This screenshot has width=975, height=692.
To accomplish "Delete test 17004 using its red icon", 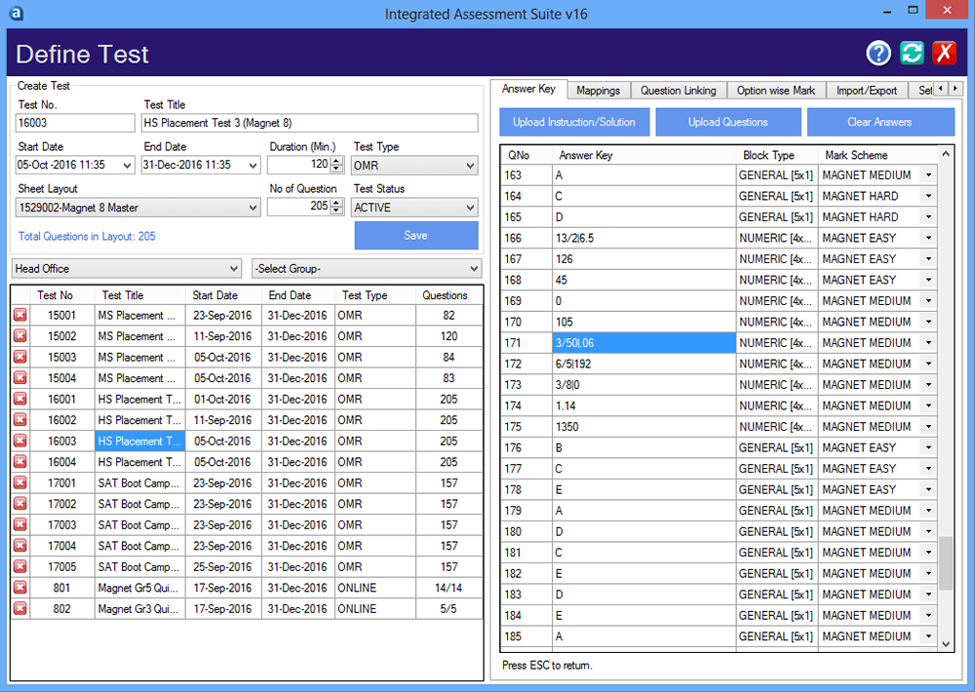I will tap(20, 546).
